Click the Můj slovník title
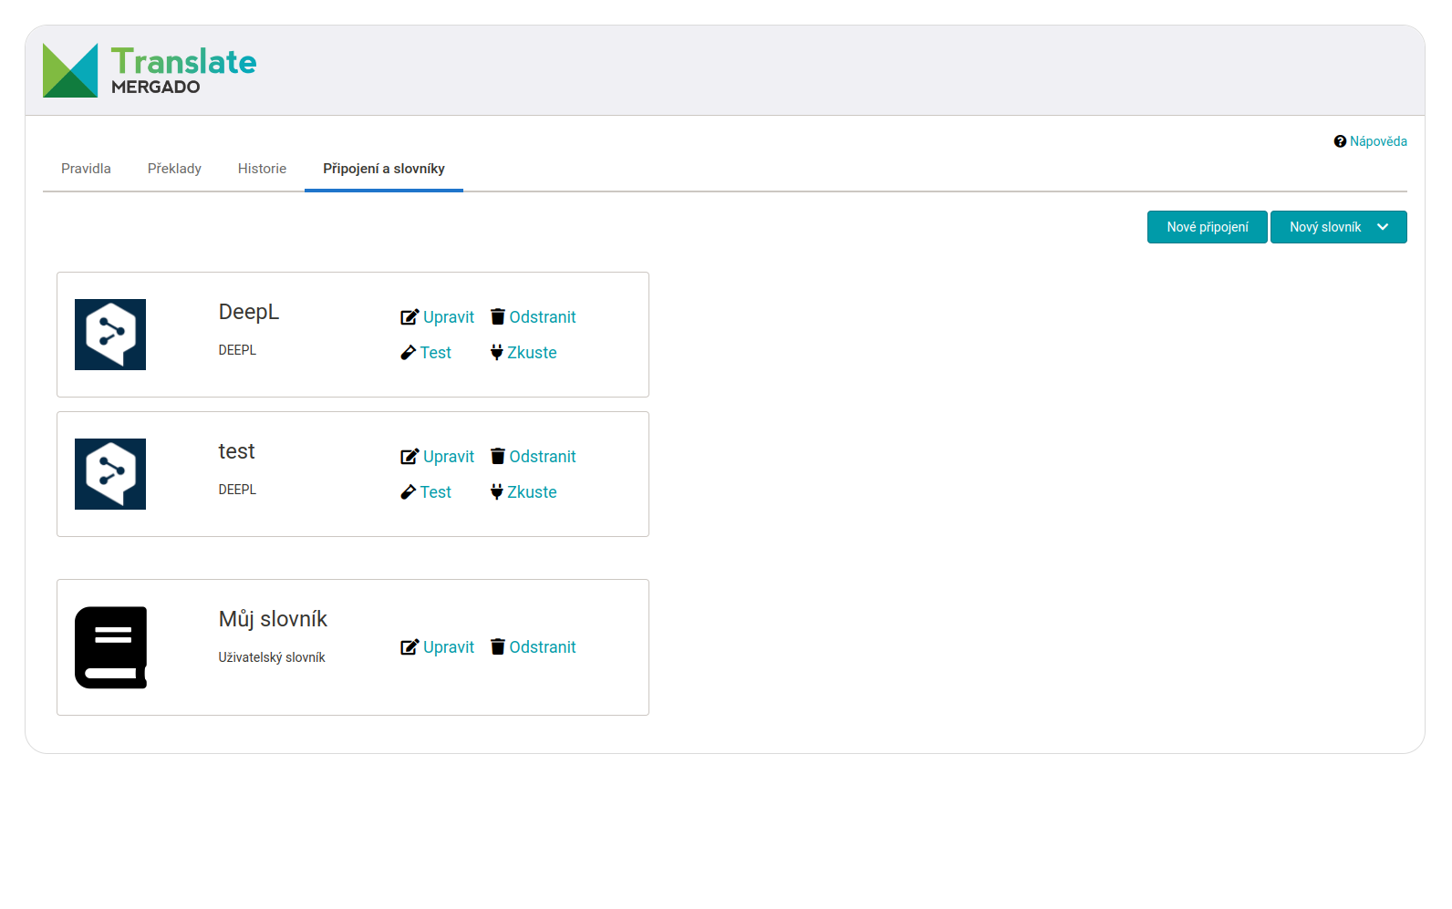 pyautogui.click(x=273, y=619)
